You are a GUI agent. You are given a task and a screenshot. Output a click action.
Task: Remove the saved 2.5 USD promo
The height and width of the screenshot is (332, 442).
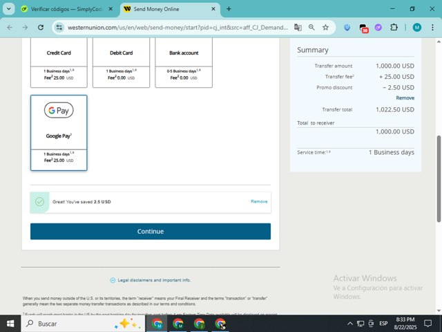tap(259, 201)
